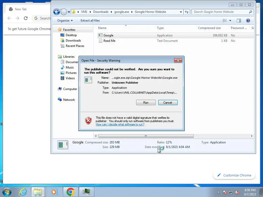Show hidden system tray icons
The width and height of the screenshot is (263, 197).
point(218,192)
